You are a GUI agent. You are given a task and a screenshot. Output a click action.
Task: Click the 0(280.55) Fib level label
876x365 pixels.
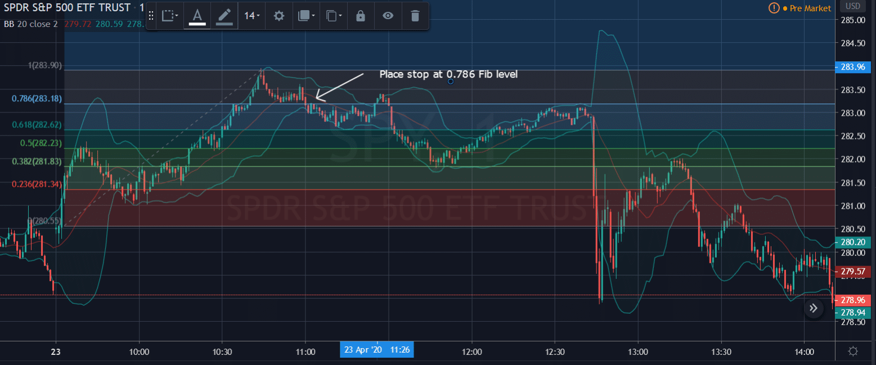coord(45,222)
